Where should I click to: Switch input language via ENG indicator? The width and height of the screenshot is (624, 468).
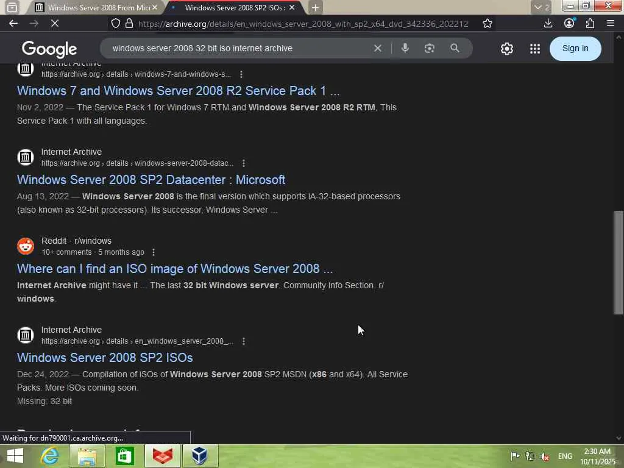click(x=565, y=456)
